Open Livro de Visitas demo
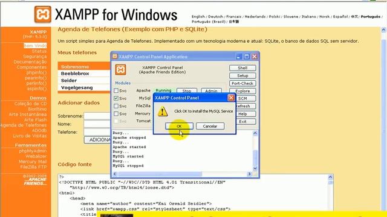Viewport: 387px width, 217px height. [x=30, y=136]
